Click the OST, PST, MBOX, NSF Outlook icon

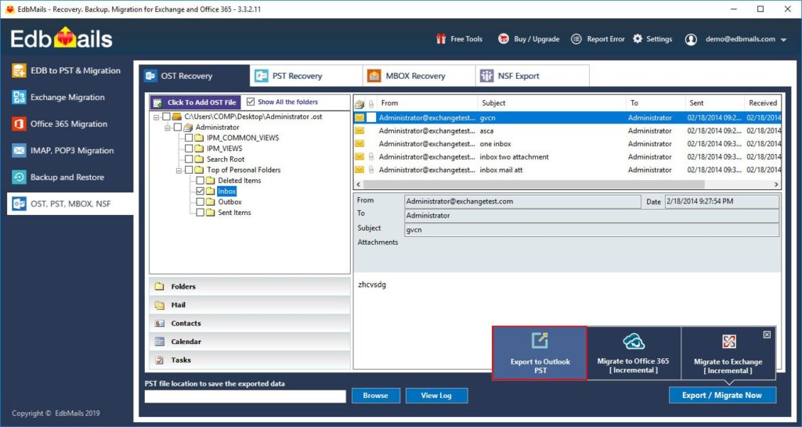[x=19, y=204]
